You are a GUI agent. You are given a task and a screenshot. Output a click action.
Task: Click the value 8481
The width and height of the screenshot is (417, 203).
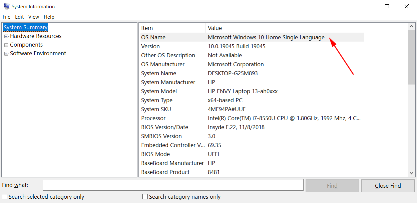(x=214, y=172)
